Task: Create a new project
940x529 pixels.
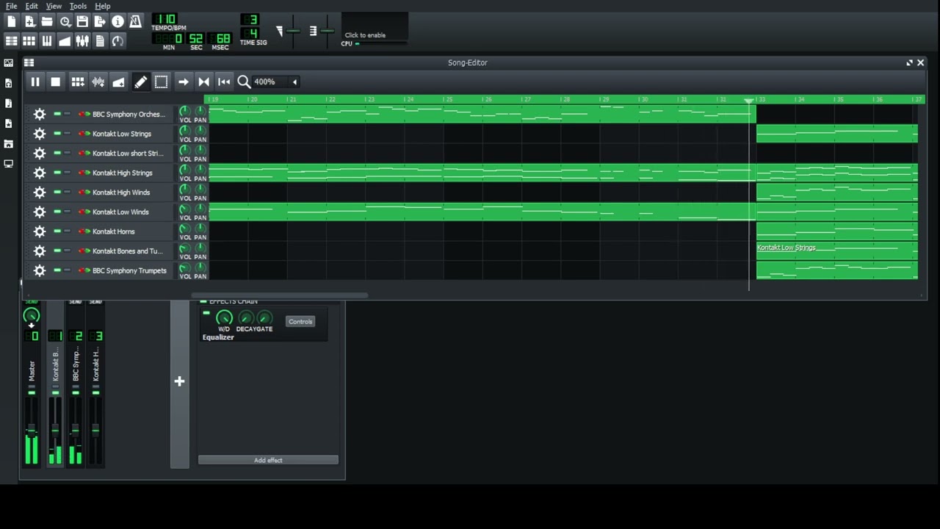Action: [x=11, y=22]
